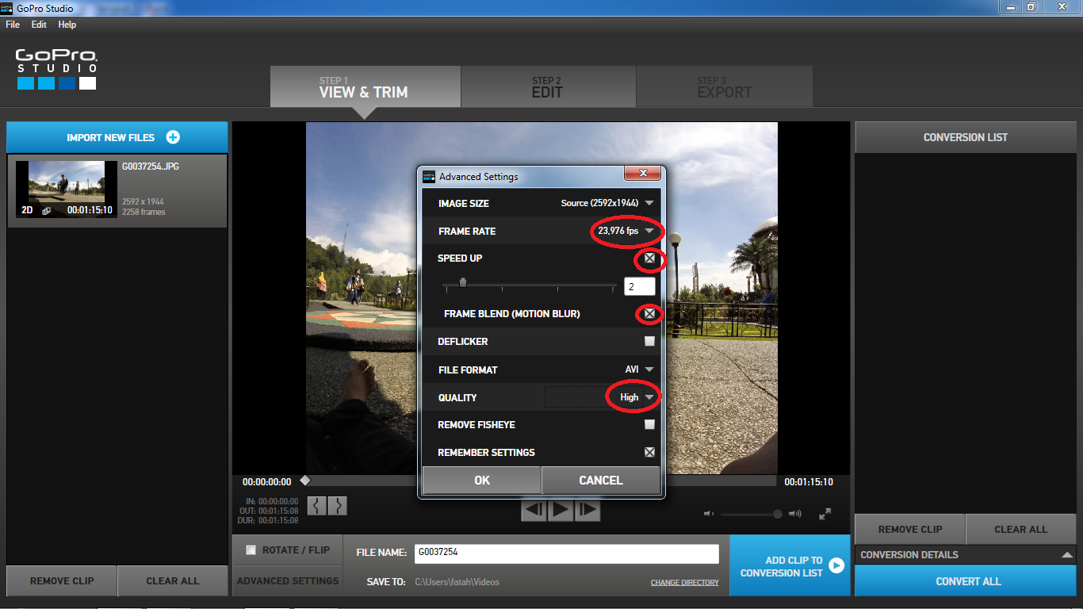Viewport: 1083px width, 609px height.
Task: Switch to Step 1 View & Trim tab
Action: 365,86
